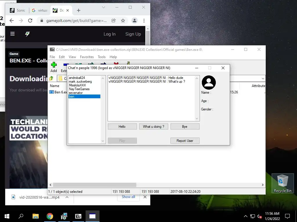The image size is (297, 222).
Task: Click the share icon in Chrome's address bar
Action: coord(114,21)
